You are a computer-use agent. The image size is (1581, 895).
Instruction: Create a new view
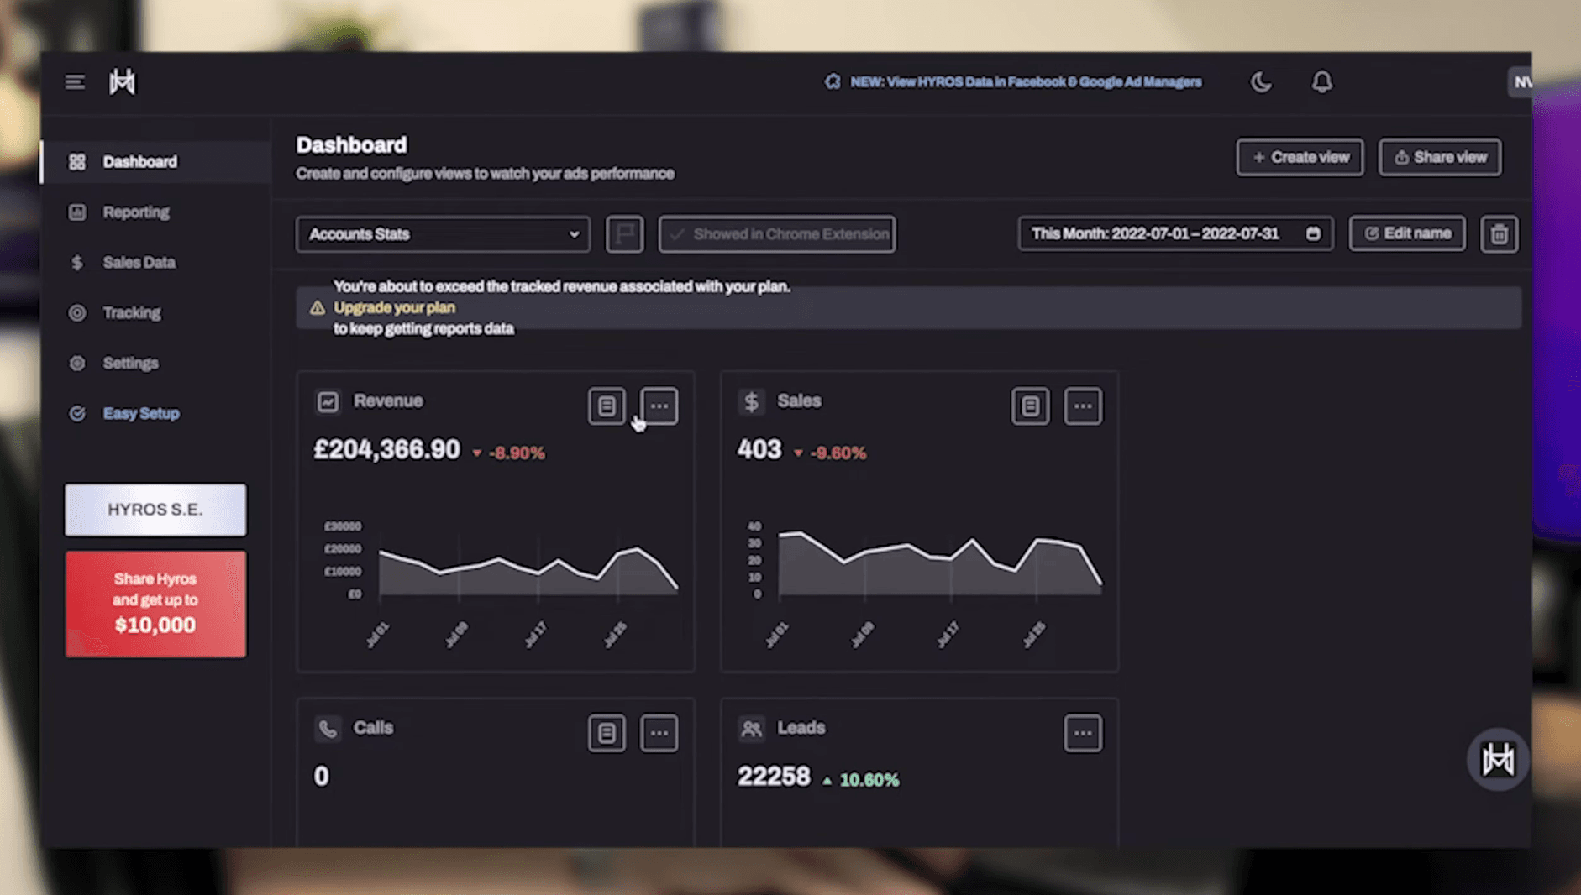tap(1300, 157)
